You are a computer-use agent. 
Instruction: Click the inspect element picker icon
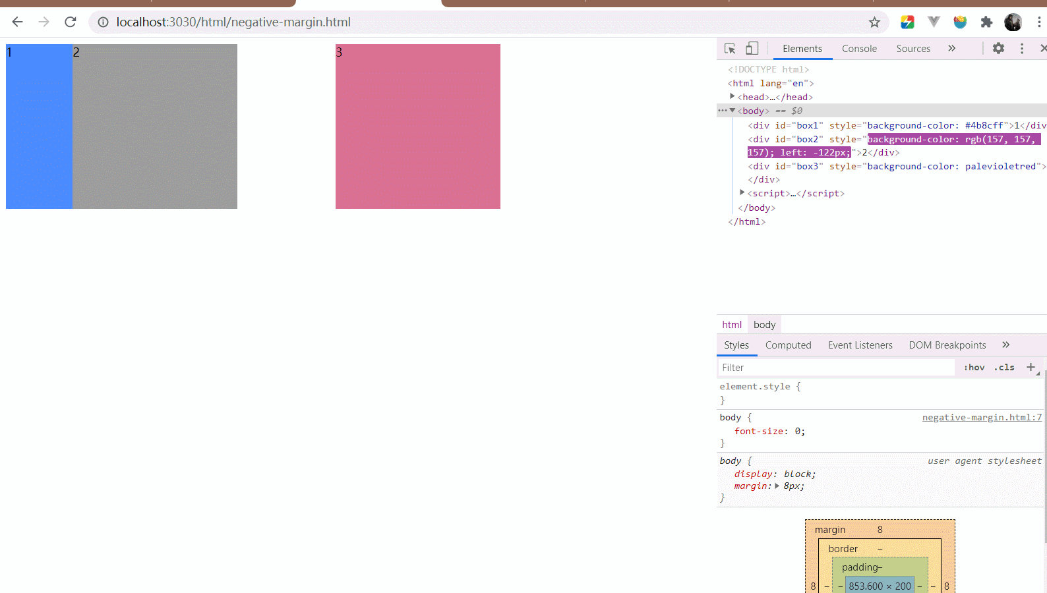point(730,49)
